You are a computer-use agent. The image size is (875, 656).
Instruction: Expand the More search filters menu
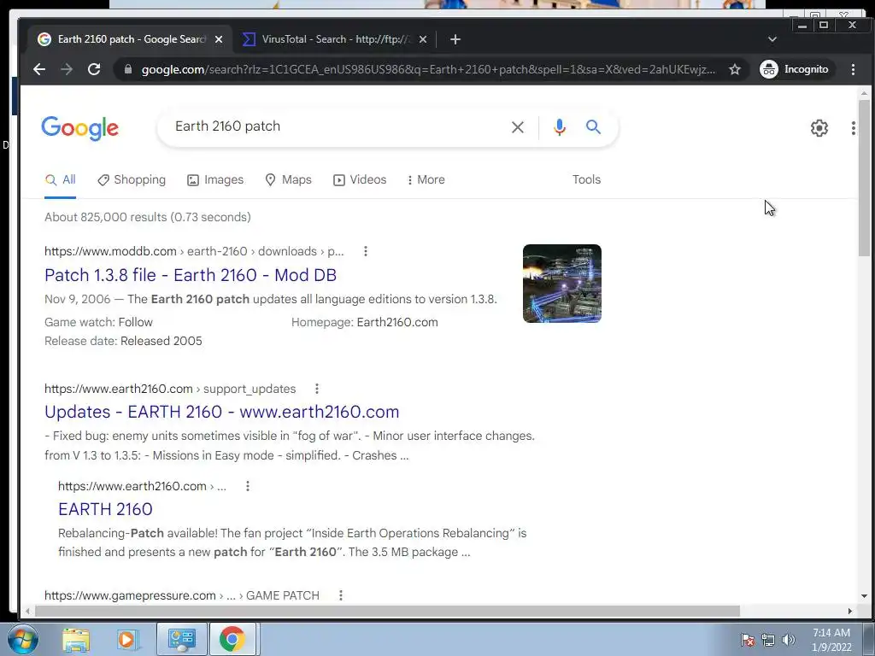[x=426, y=180]
